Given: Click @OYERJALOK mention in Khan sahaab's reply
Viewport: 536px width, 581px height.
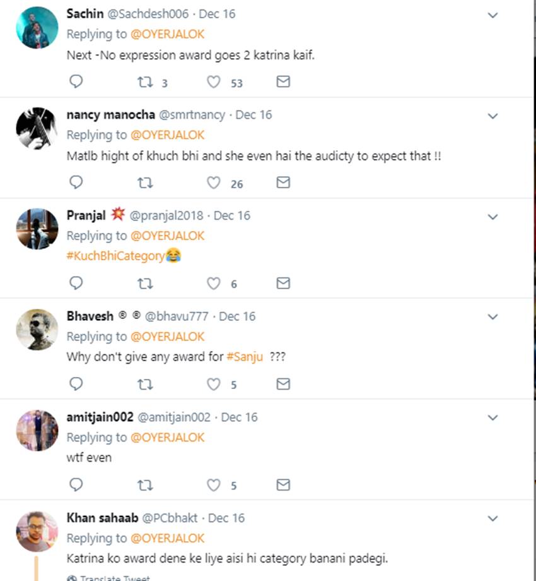Looking at the screenshot, I should [x=167, y=538].
